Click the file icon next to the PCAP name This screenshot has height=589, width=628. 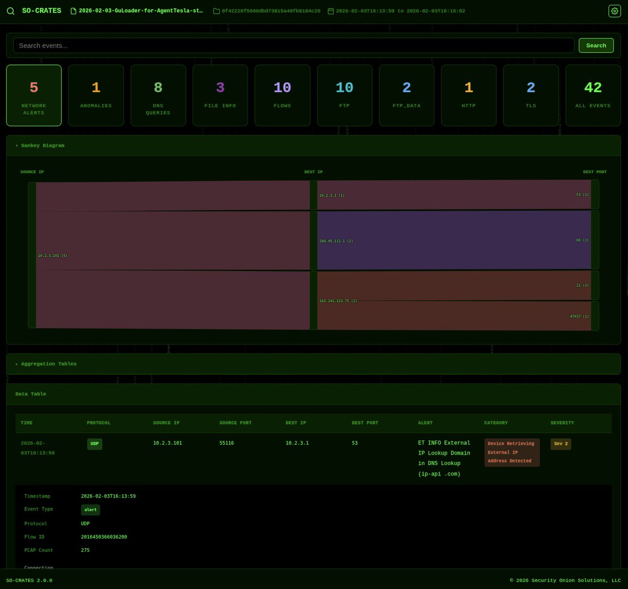pos(73,11)
